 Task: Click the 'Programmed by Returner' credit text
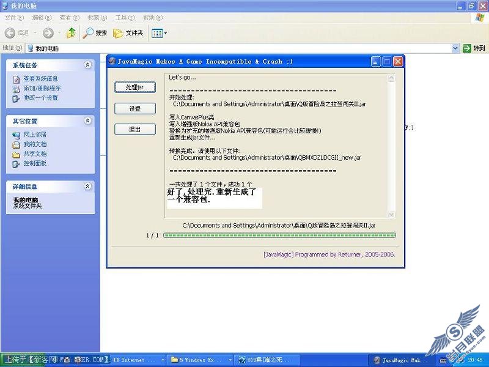329,254
